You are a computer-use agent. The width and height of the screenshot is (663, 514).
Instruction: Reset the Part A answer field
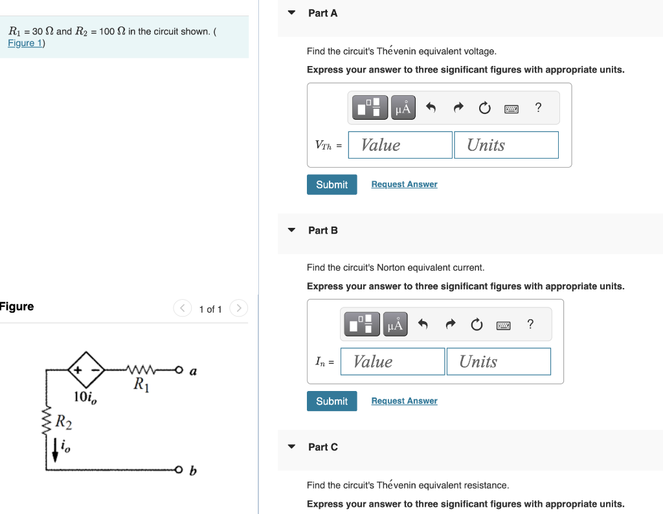(484, 107)
